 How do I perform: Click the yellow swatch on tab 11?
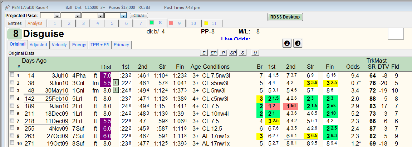[x=206, y=23]
